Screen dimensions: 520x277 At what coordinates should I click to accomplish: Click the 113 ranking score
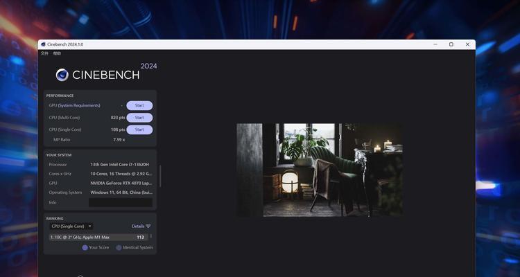[140, 238]
